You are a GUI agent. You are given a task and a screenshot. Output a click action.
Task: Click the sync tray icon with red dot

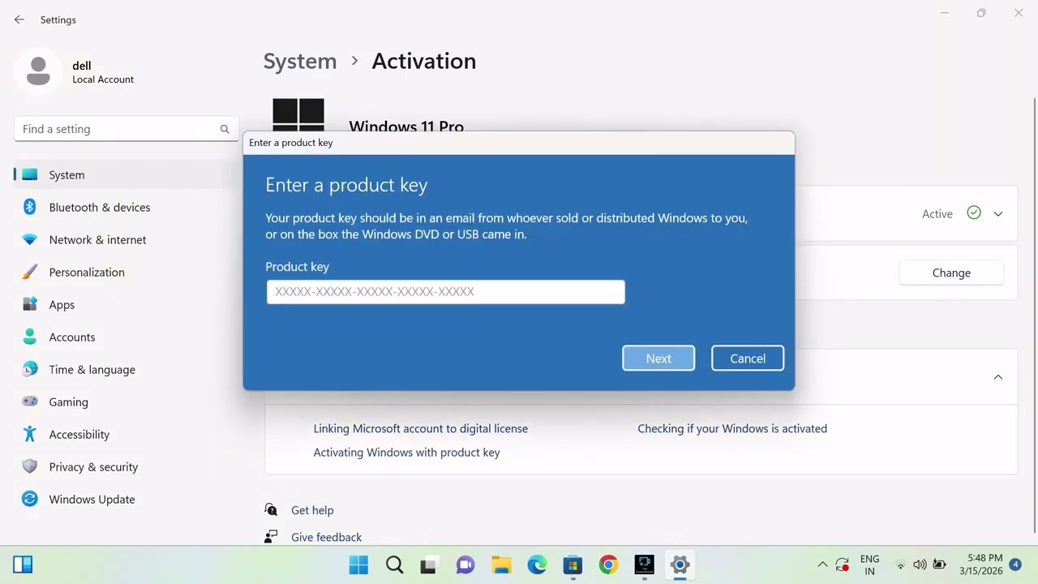tap(843, 565)
